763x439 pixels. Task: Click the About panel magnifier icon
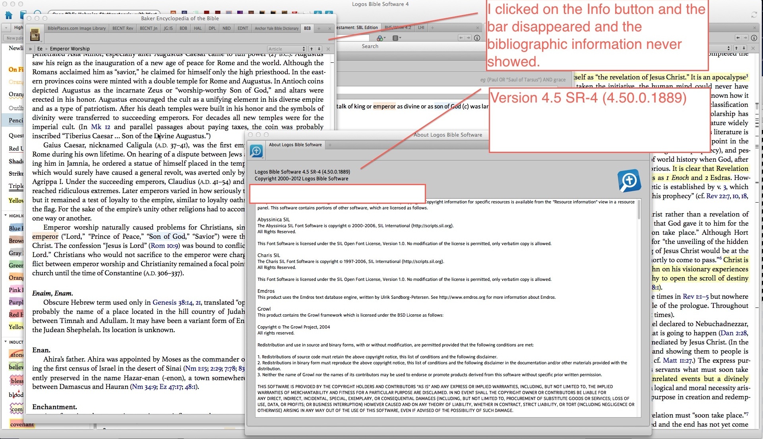[x=256, y=151]
